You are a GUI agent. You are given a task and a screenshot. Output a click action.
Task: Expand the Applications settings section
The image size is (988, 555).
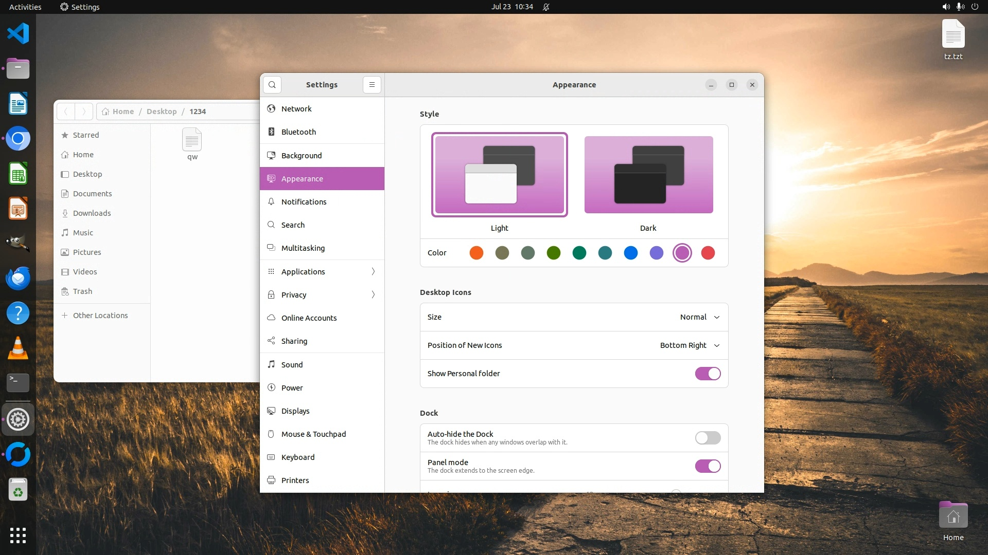(322, 271)
